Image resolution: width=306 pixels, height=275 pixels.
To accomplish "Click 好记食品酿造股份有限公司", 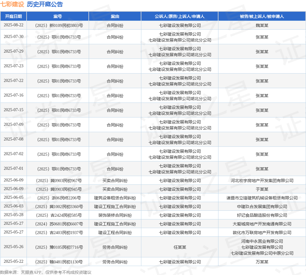I will pos(262,215).
